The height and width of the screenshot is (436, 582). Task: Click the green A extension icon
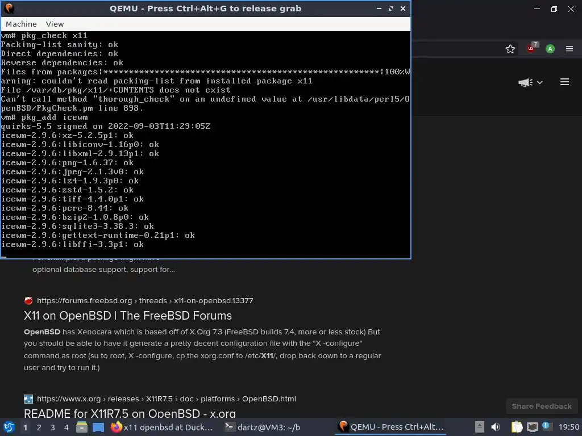click(x=550, y=49)
